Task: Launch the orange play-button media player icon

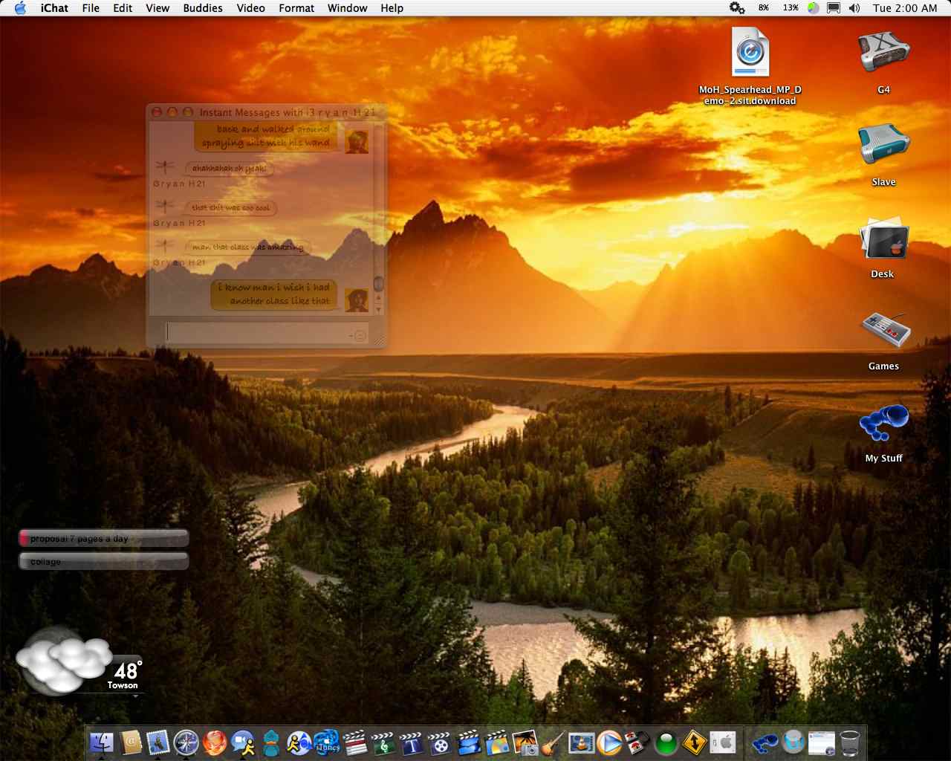Action: tap(608, 742)
